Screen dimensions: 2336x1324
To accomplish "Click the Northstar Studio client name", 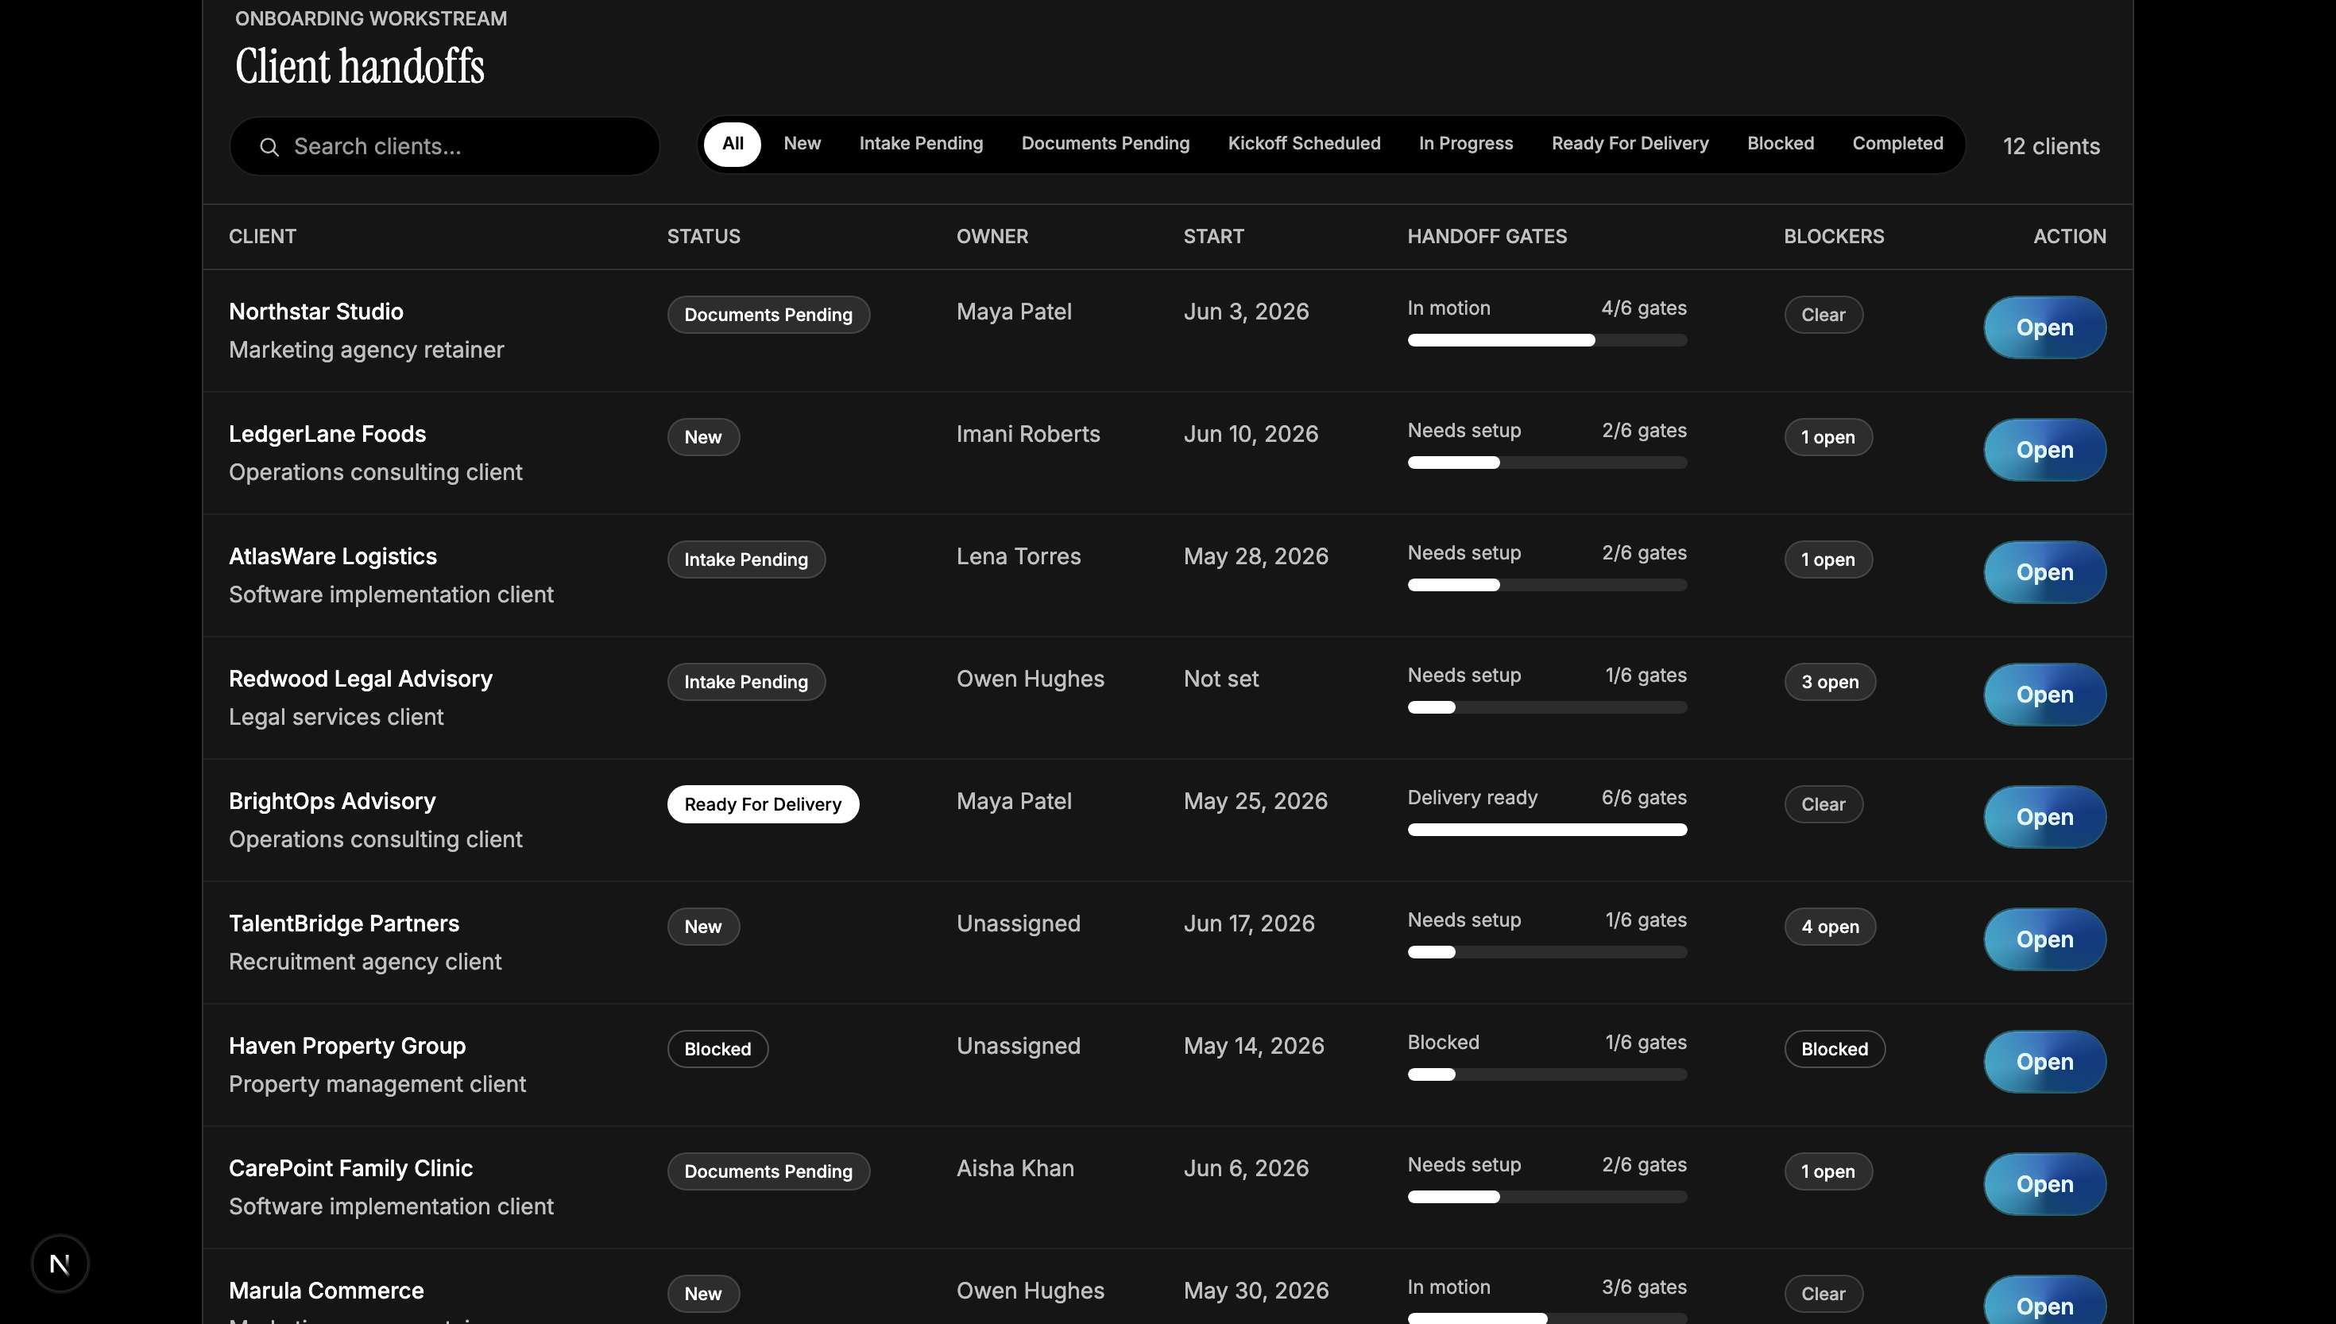I will coord(316,312).
